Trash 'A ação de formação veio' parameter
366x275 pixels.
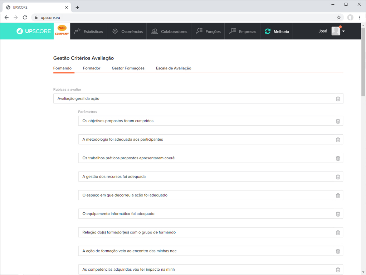pos(338,251)
